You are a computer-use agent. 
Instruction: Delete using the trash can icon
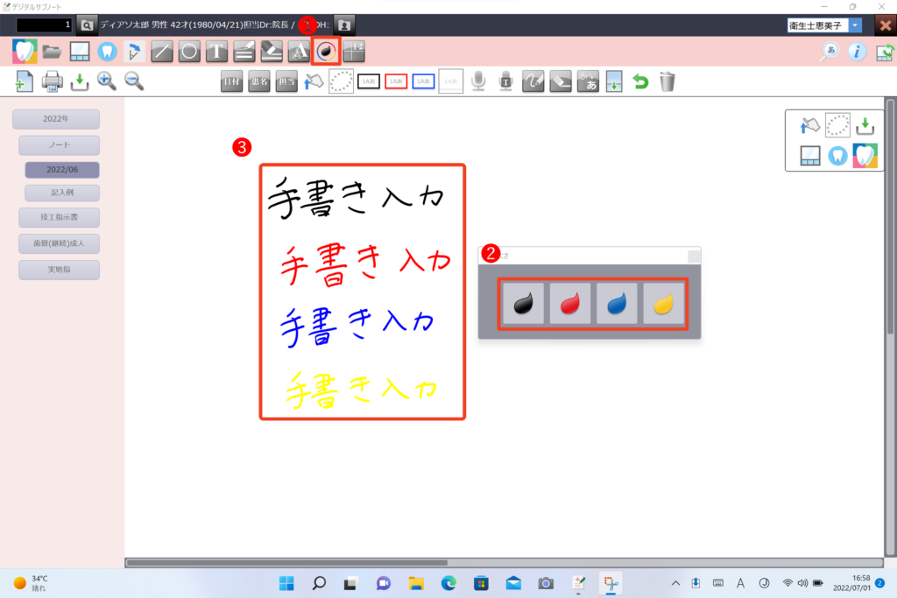tap(667, 81)
